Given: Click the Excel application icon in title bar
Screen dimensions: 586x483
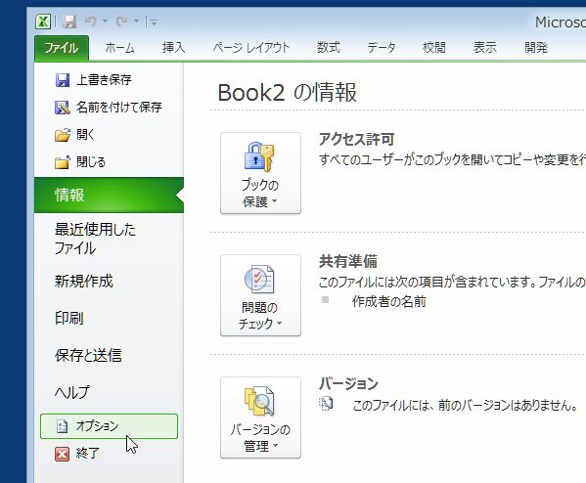Looking at the screenshot, I should pyautogui.click(x=43, y=22).
